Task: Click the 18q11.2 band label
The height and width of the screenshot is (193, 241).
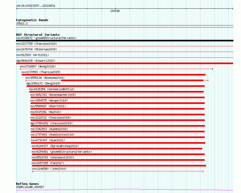Action: 22,23
